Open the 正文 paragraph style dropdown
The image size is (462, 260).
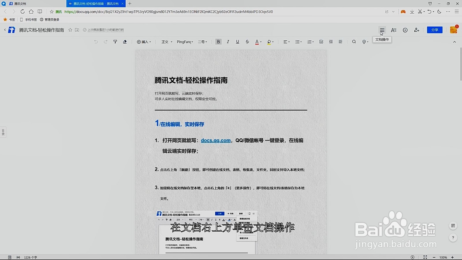(x=167, y=42)
